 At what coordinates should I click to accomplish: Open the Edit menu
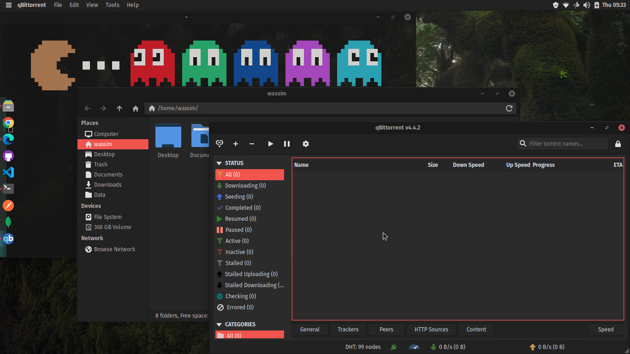(x=74, y=5)
